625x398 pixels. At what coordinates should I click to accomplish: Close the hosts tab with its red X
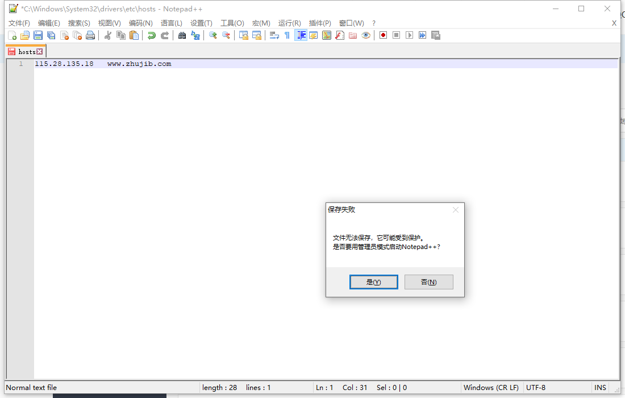pos(40,52)
